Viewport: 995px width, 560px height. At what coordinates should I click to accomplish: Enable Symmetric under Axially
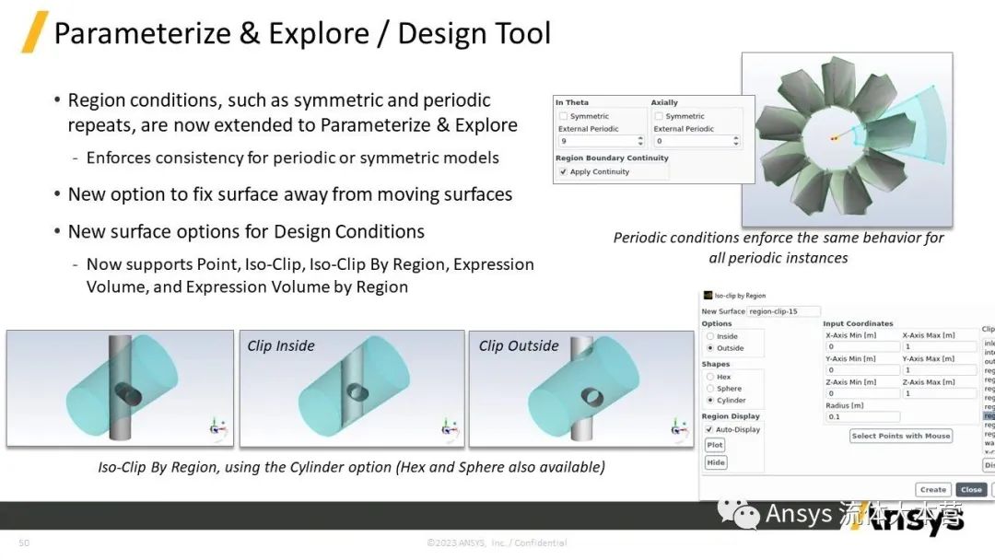[x=659, y=116]
